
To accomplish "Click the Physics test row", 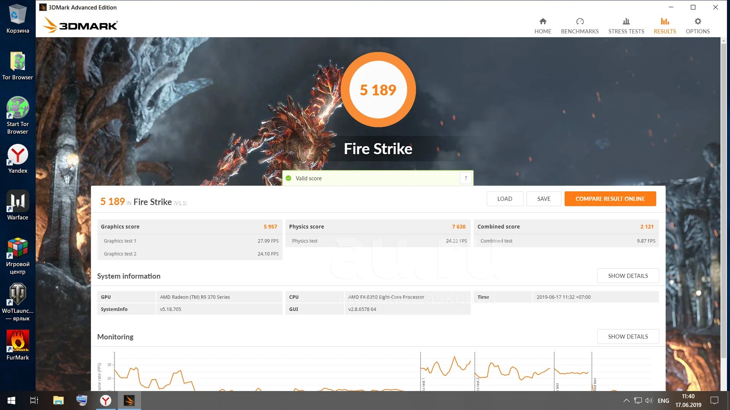I will point(378,241).
